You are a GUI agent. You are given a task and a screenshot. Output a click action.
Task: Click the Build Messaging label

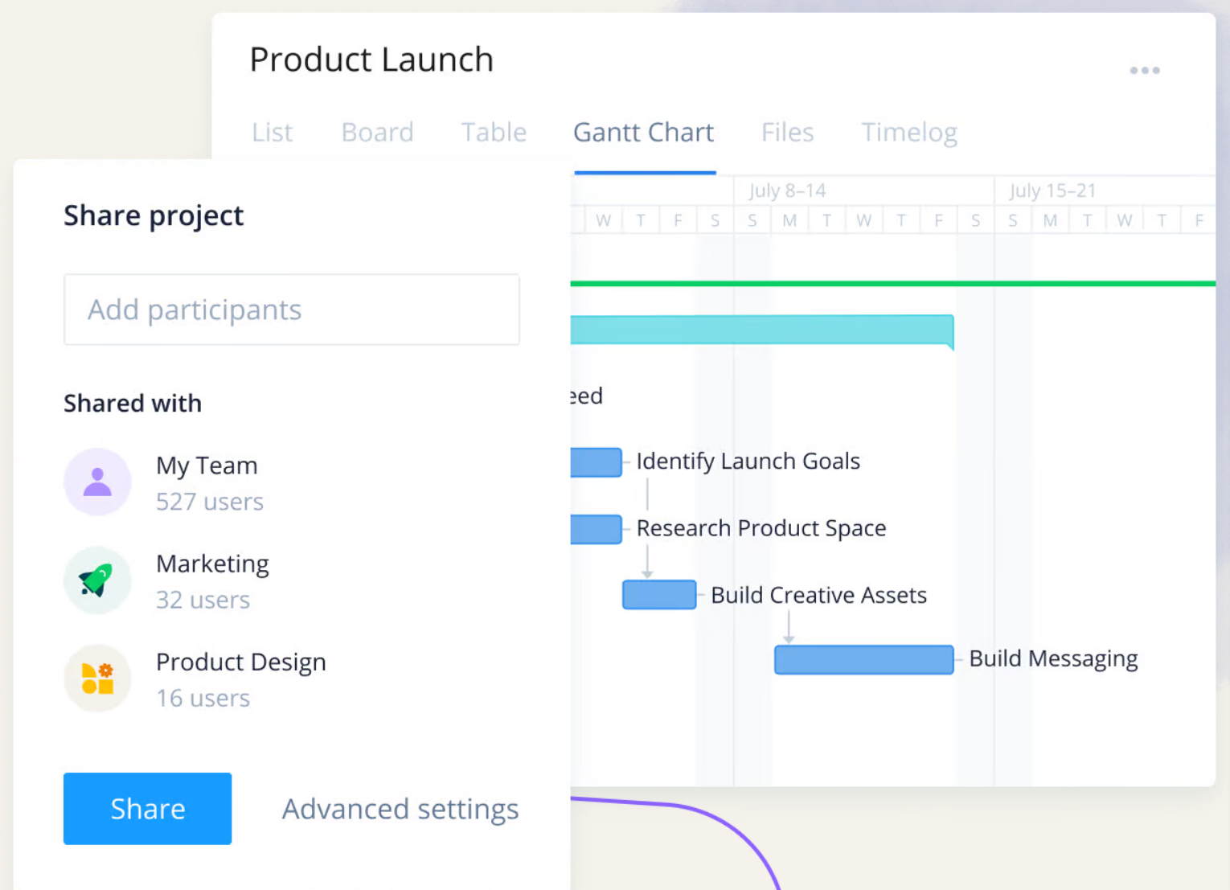click(1053, 659)
